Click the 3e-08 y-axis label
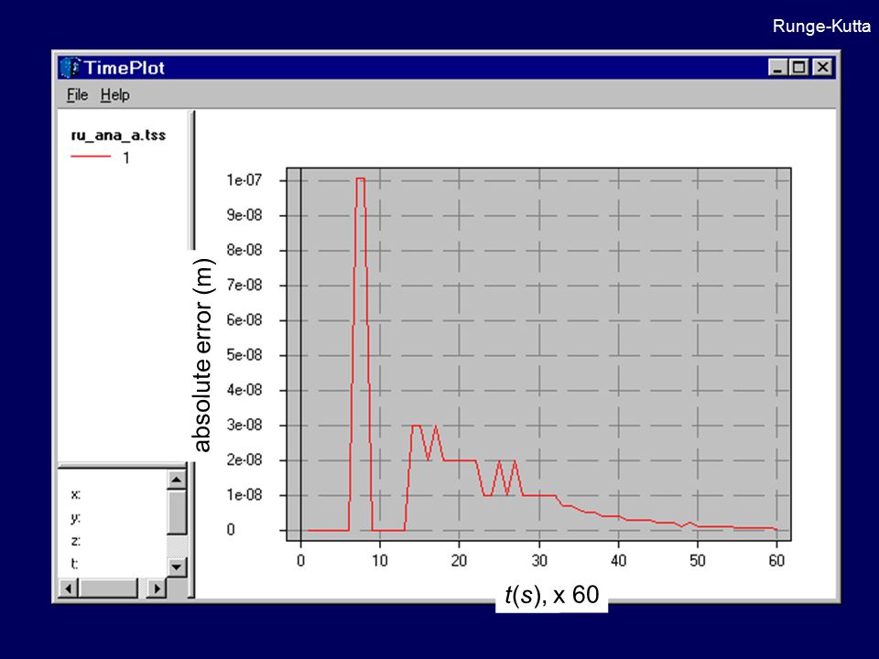 click(244, 425)
